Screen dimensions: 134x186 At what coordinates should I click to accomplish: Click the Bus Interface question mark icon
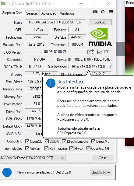click(111, 67)
